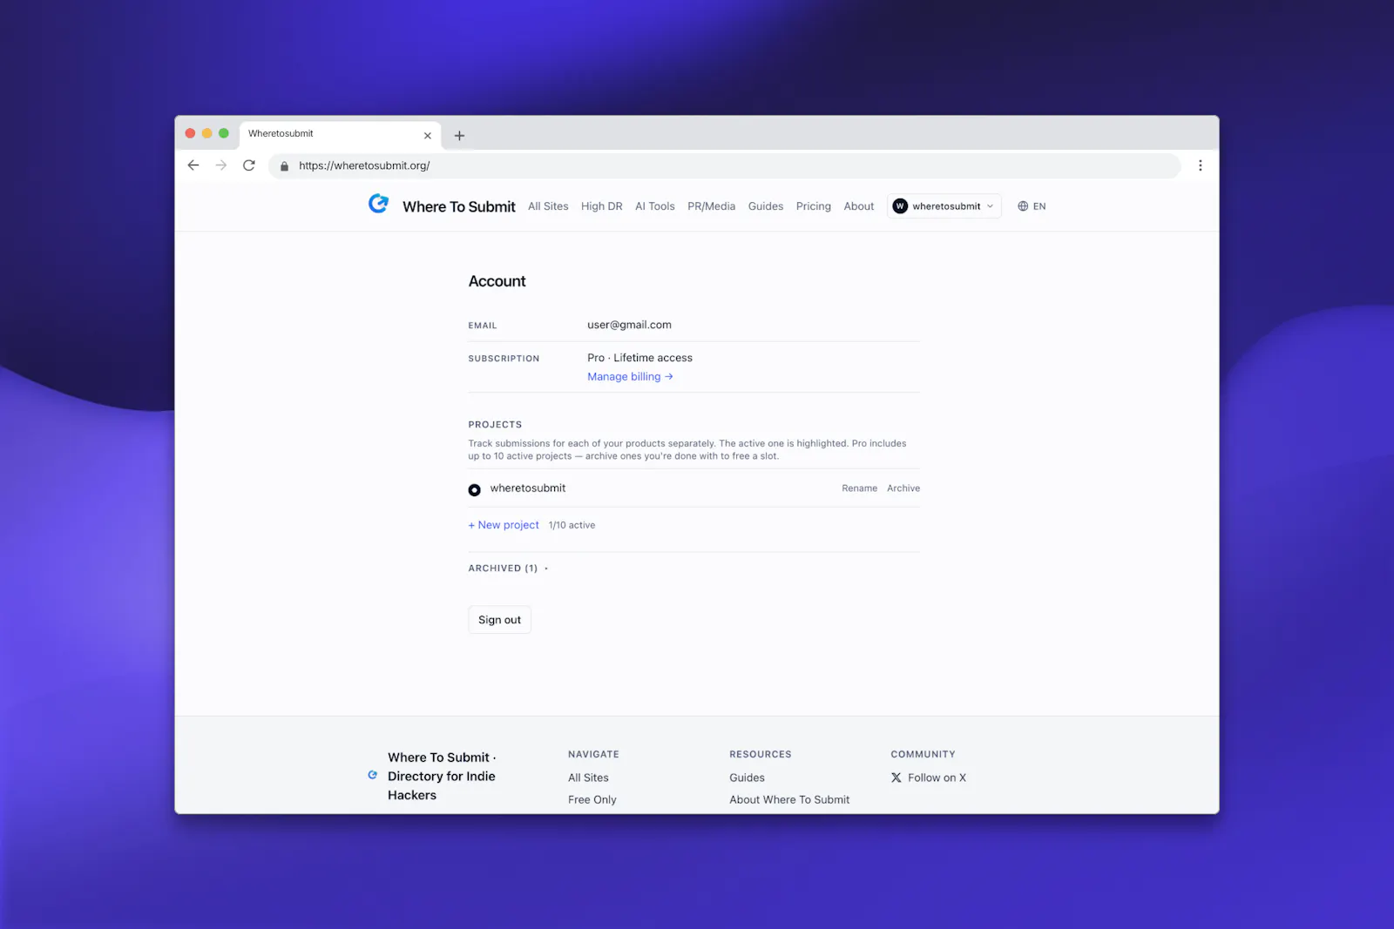Select the wheretosubmit project radio button
The image size is (1394, 929).
click(x=474, y=490)
